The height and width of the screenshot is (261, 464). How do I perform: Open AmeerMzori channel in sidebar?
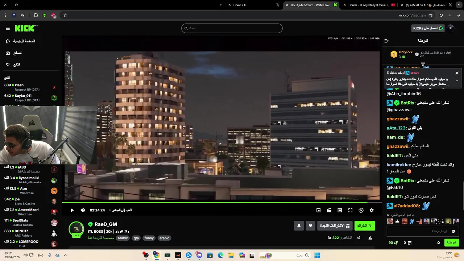(30, 212)
